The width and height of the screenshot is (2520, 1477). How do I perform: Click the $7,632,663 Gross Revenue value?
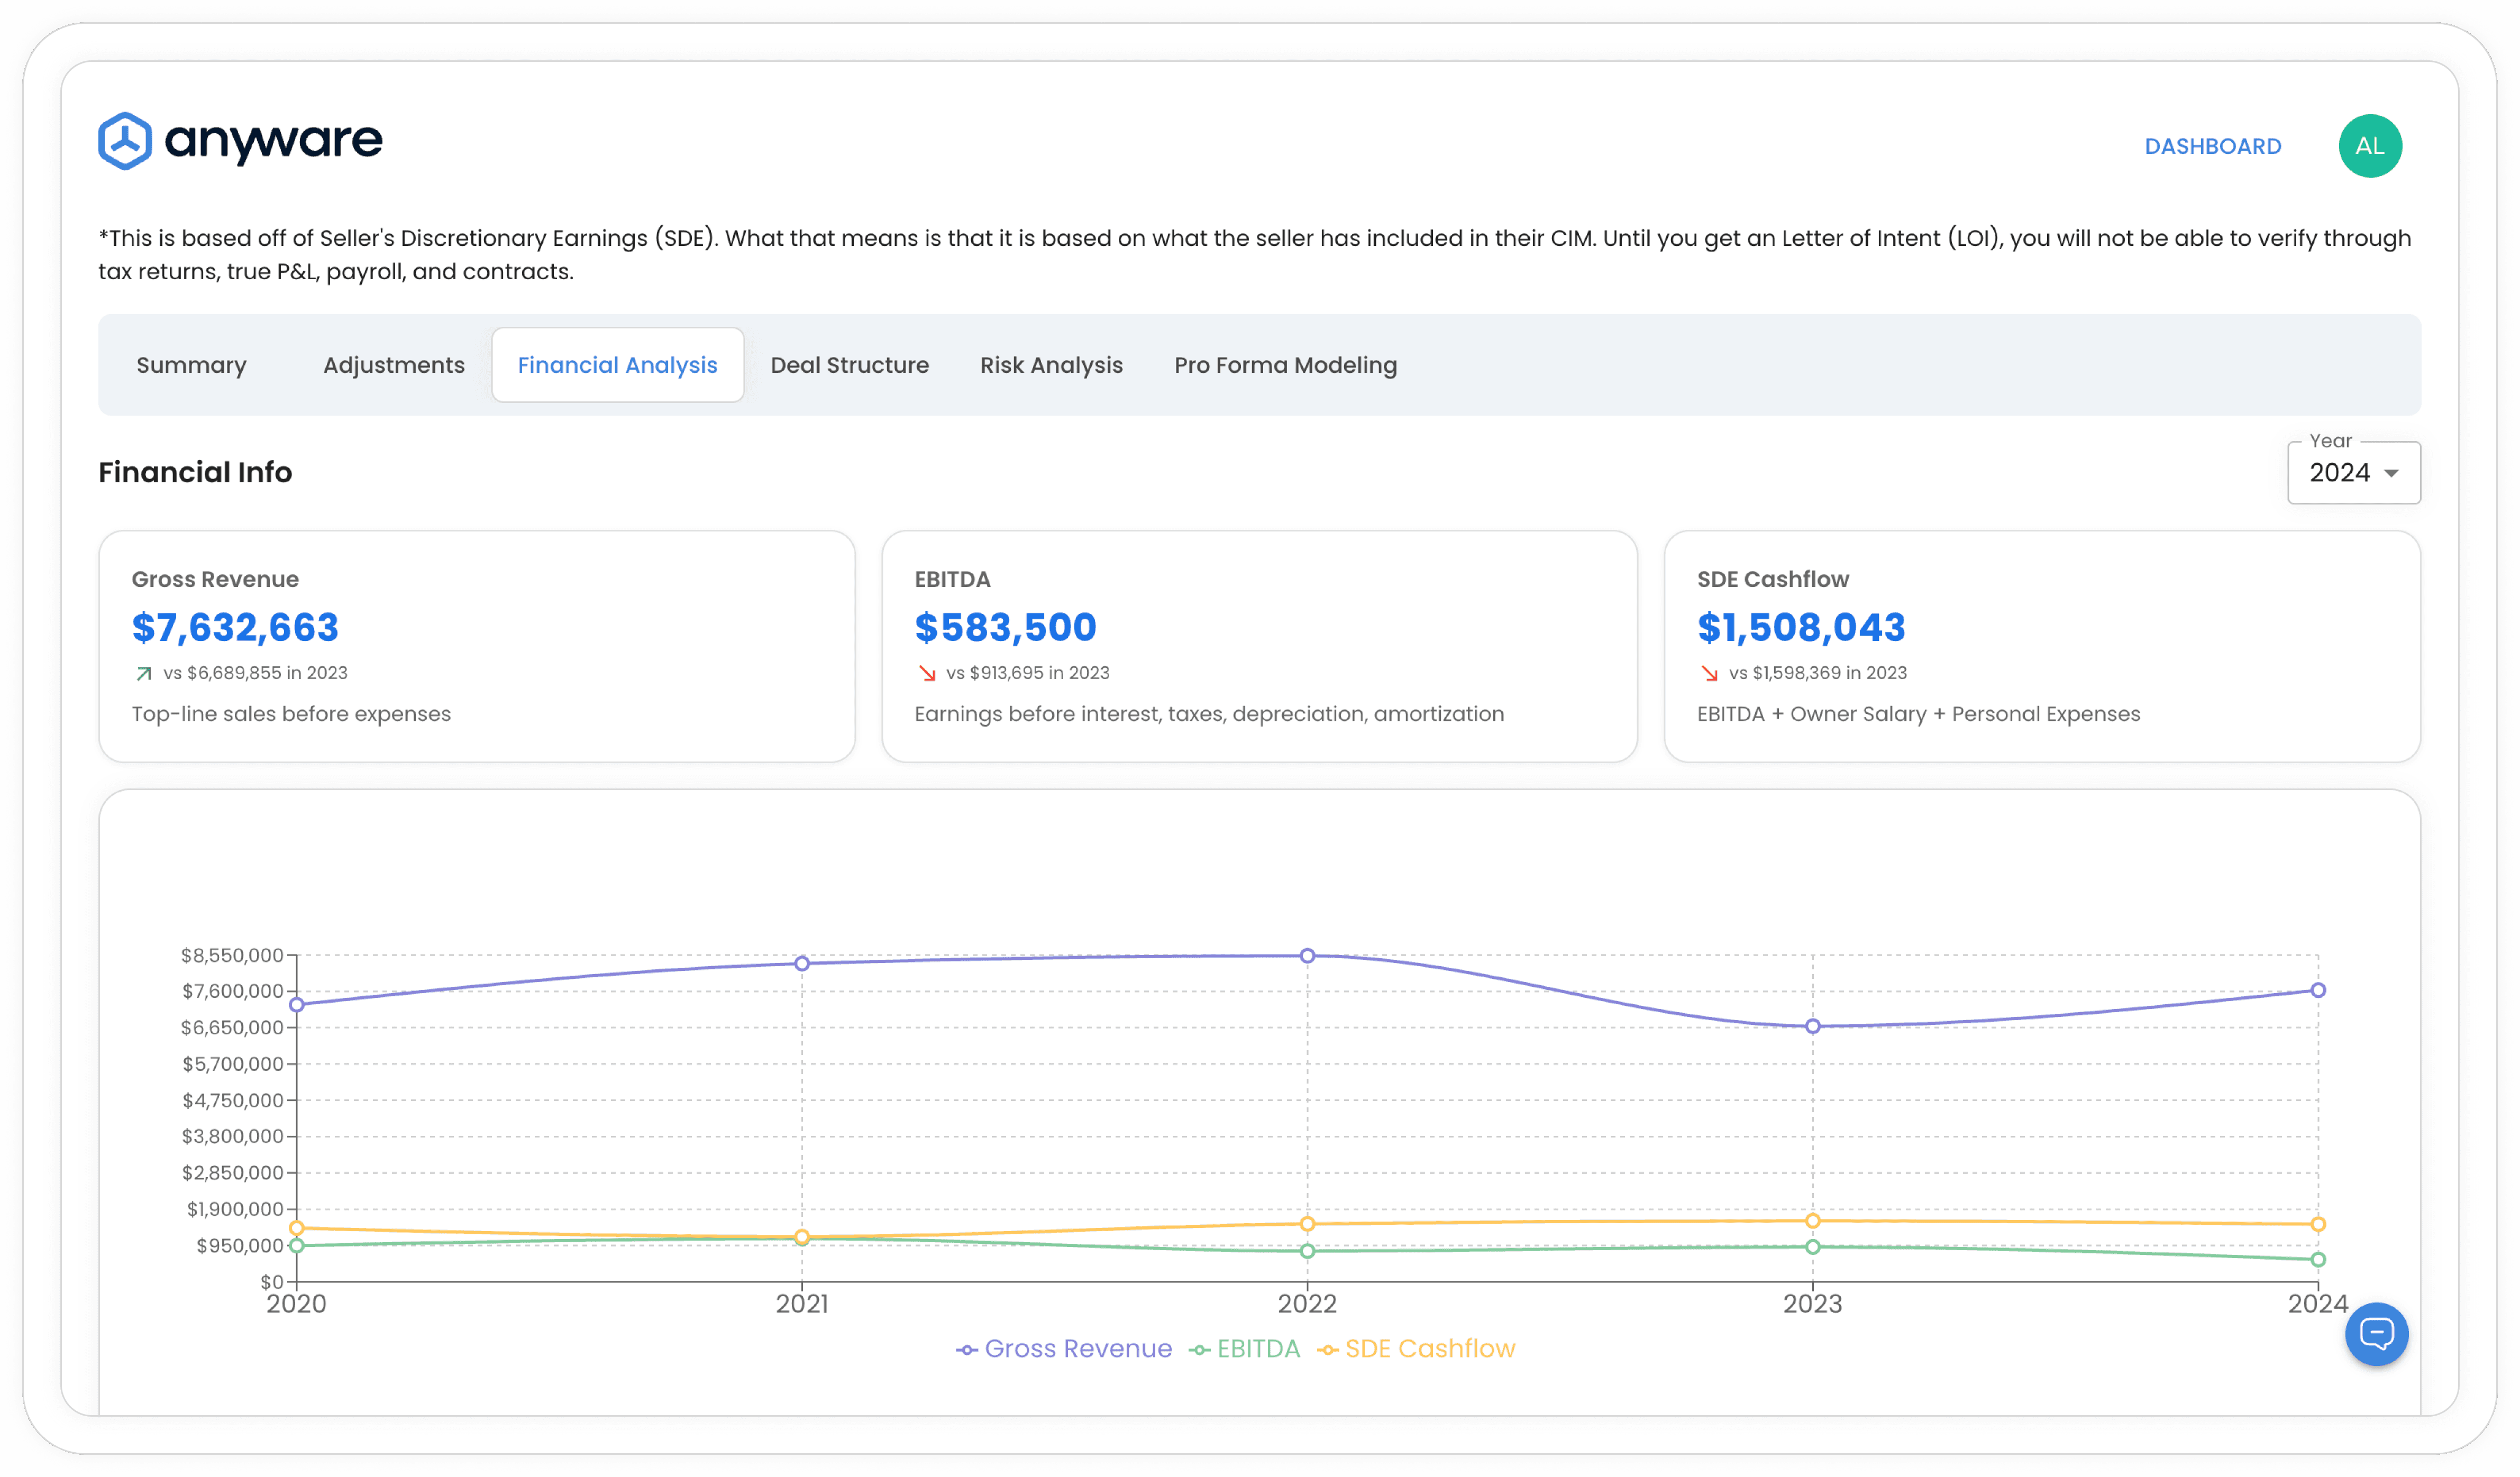point(236,628)
